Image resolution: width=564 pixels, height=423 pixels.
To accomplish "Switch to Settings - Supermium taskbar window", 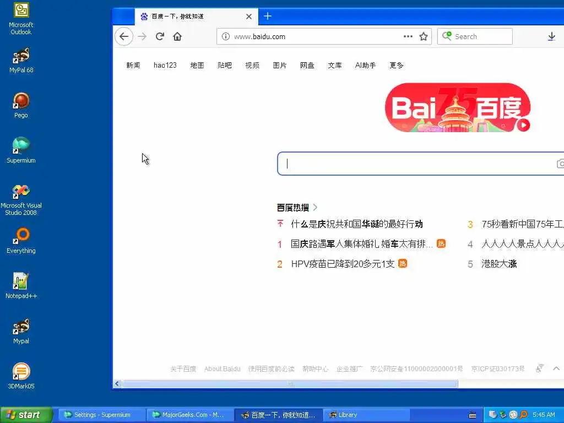I will (102, 415).
